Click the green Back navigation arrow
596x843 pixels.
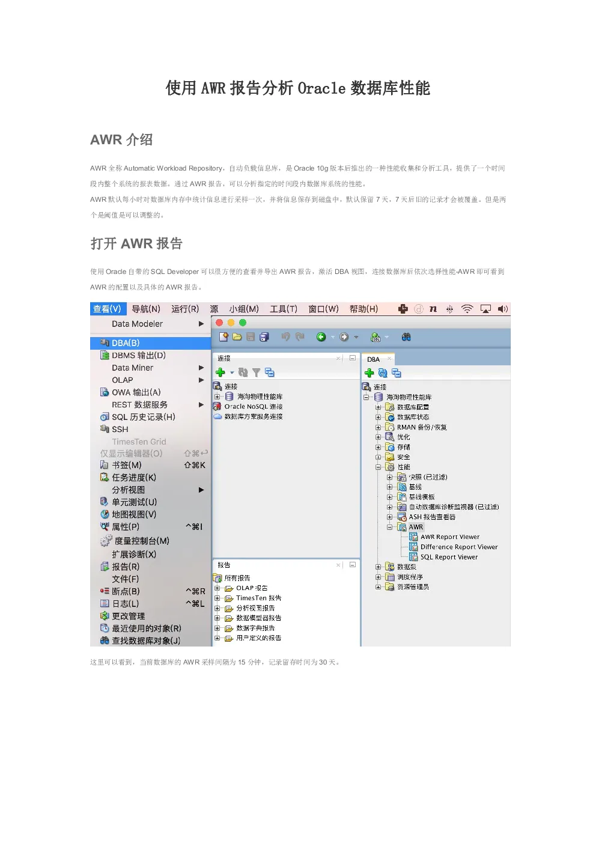(x=321, y=337)
